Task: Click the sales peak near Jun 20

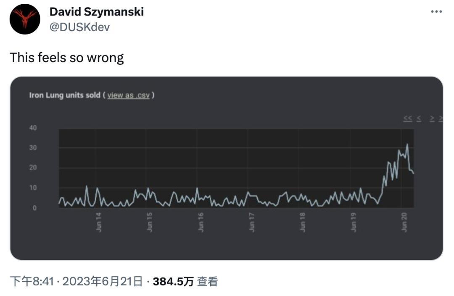Action: coord(407,144)
